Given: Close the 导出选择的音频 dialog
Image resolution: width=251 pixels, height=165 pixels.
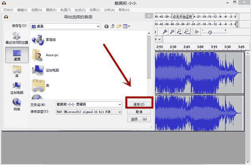Looking at the screenshot, I should coord(149,16).
